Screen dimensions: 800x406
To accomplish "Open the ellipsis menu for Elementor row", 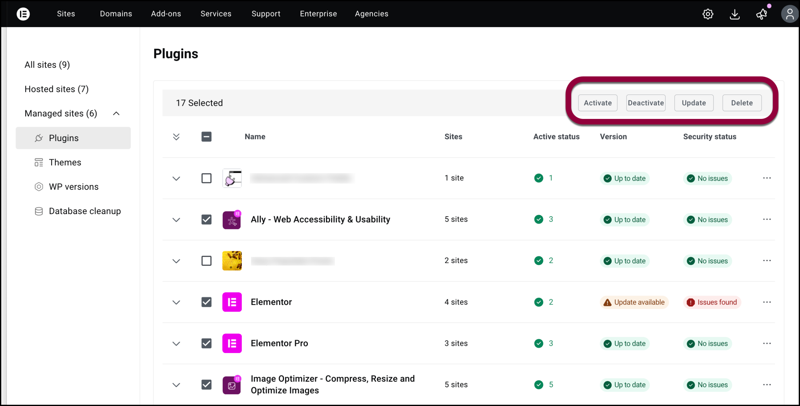I will coord(767,302).
